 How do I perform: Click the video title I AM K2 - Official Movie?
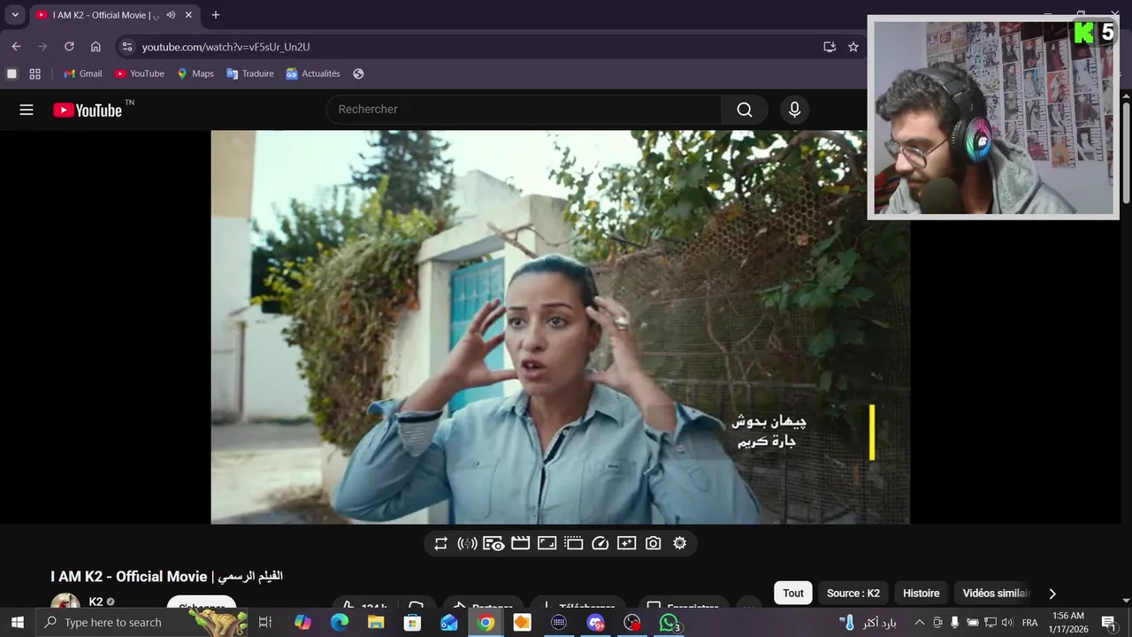(x=167, y=576)
